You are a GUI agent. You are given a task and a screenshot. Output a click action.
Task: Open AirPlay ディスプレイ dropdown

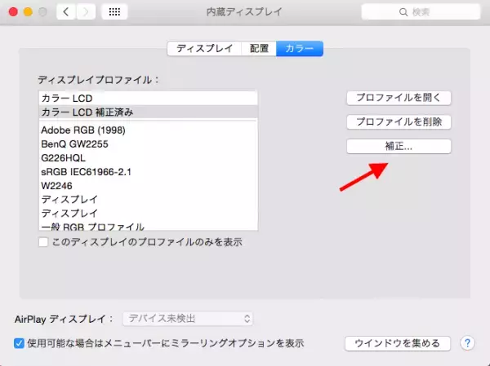[x=188, y=319]
